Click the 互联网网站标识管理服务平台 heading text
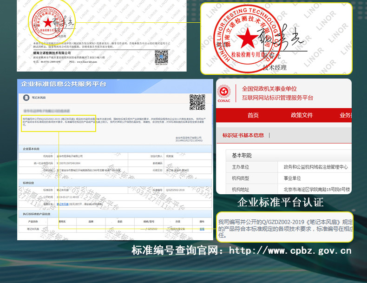The image size is (367, 283). click(277, 98)
